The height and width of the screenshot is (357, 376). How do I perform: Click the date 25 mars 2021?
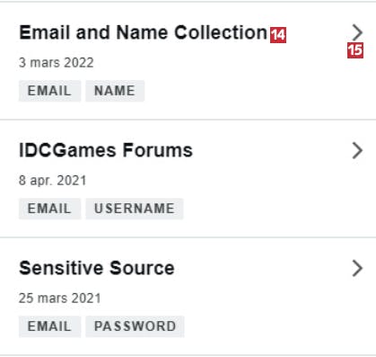point(60,299)
